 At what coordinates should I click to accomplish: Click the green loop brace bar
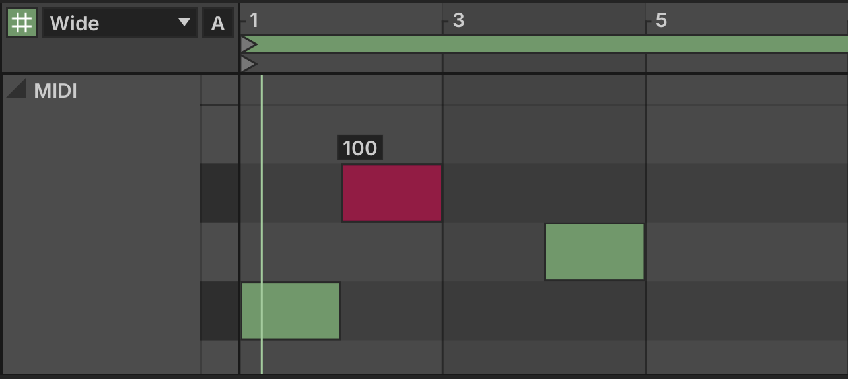pos(551,44)
